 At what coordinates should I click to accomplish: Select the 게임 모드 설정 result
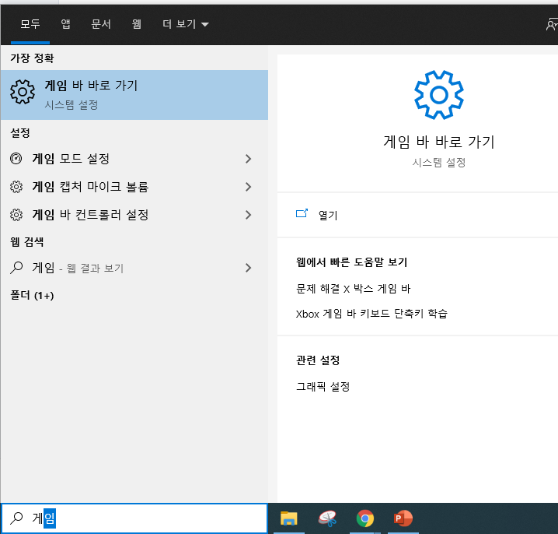coord(134,159)
